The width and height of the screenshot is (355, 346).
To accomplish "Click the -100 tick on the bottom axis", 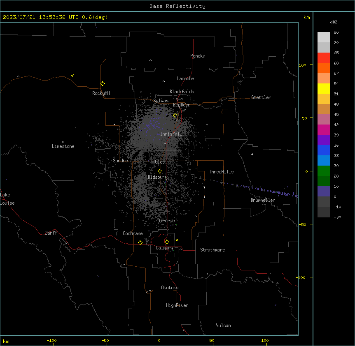I will point(51,340).
